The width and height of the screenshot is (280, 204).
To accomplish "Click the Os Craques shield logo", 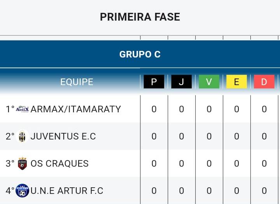I will pos(22,163).
